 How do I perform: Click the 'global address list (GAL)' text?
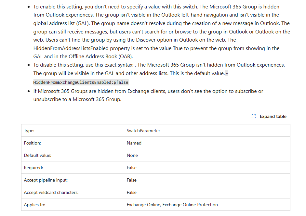(x=61, y=23)
